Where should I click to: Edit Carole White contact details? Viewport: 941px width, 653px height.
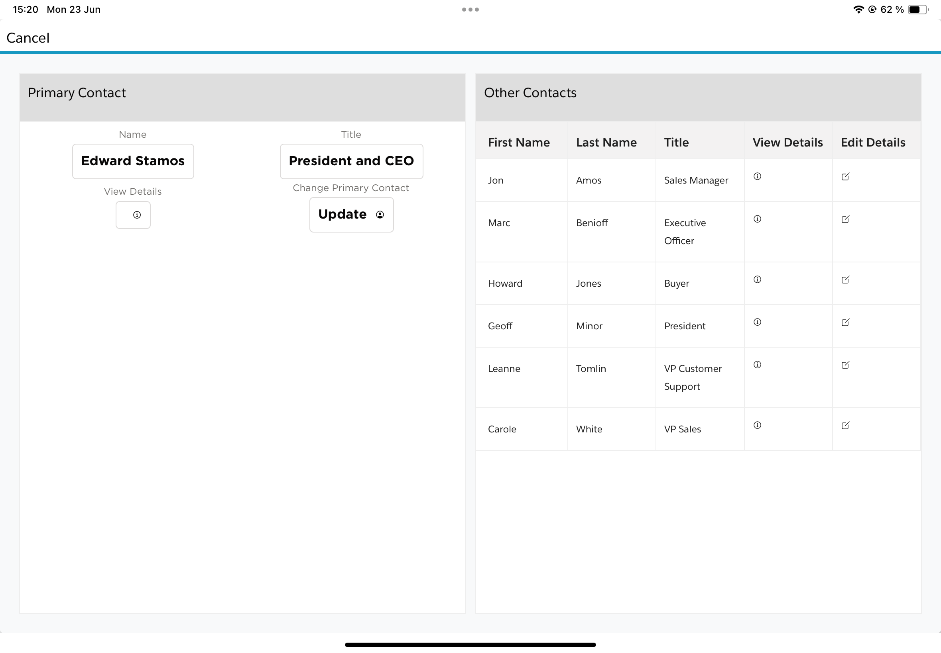tap(845, 426)
